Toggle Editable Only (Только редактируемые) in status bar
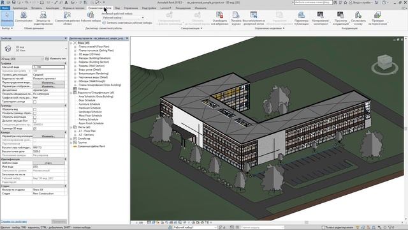The height and width of the screenshot is (230, 408). point(338,227)
